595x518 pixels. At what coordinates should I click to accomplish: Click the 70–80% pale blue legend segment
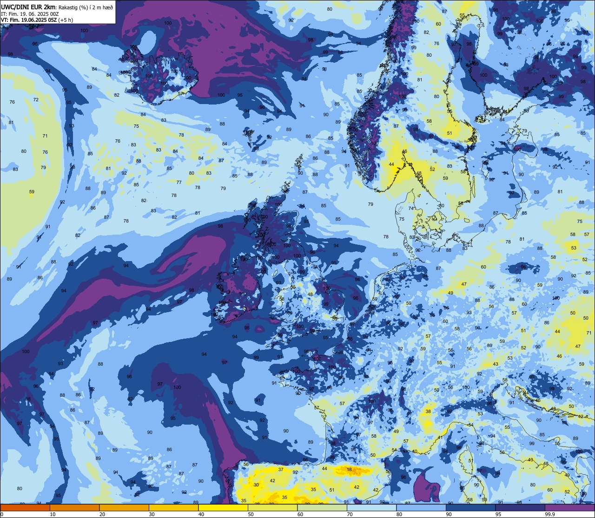click(371, 508)
